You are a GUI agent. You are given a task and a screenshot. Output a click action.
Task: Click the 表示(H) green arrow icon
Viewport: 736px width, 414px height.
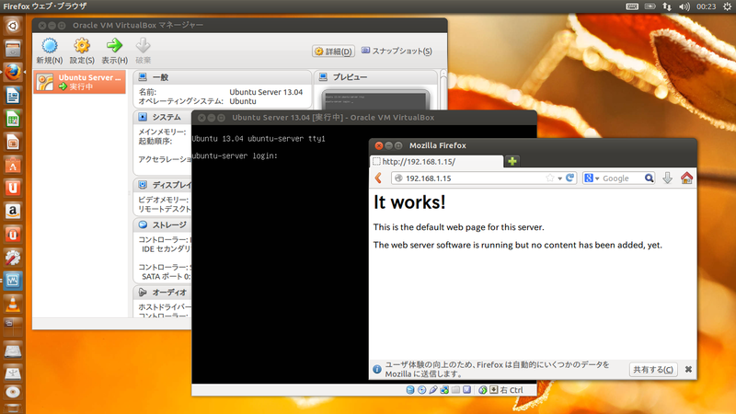(x=114, y=45)
